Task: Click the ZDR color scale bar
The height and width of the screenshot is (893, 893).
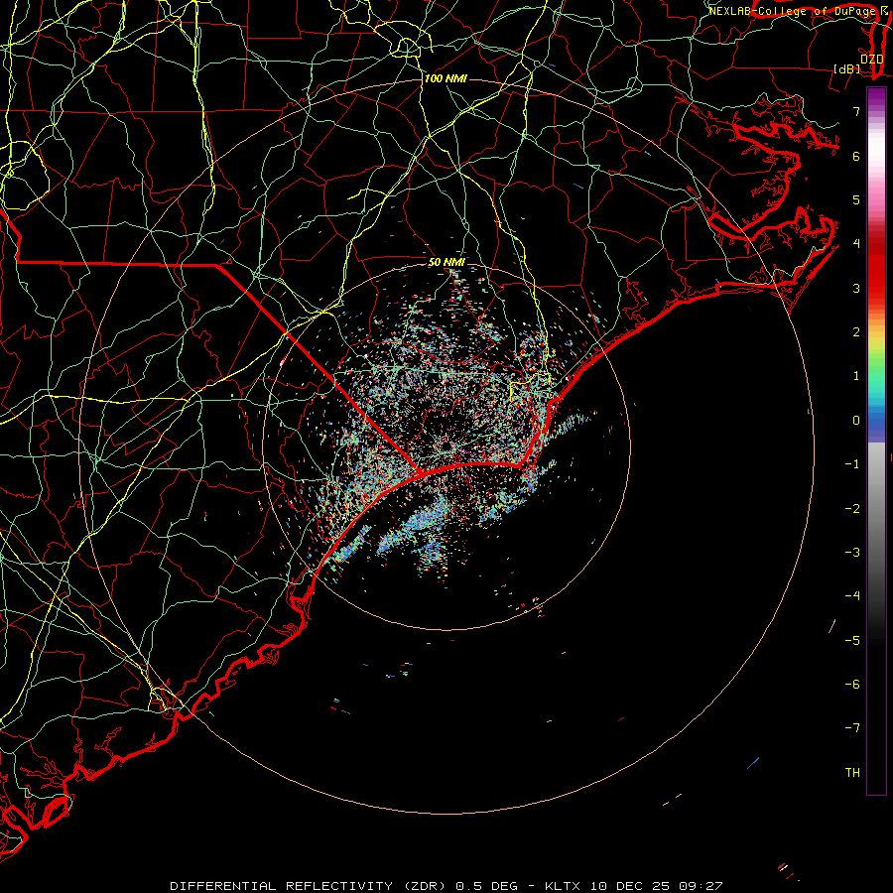Action: (876, 442)
